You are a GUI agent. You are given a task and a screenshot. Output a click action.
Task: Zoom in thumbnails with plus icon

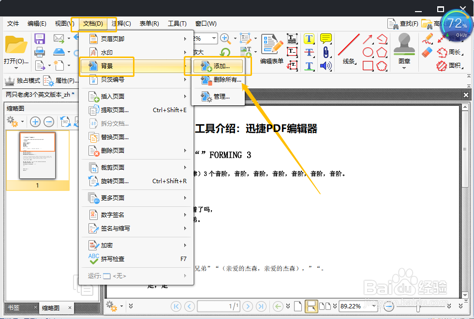[x=35, y=122]
